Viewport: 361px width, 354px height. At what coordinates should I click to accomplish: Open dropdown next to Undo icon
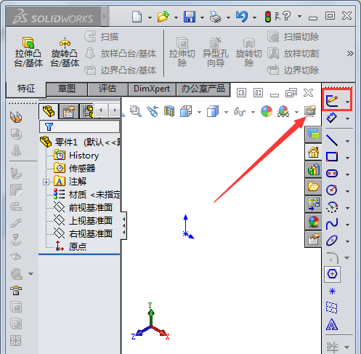tap(254, 17)
